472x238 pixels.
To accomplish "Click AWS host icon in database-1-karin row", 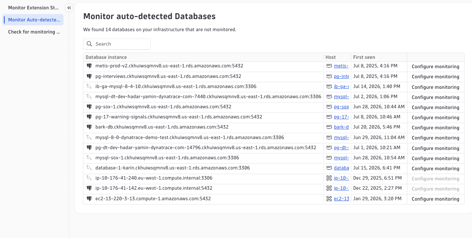I will point(329,168).
